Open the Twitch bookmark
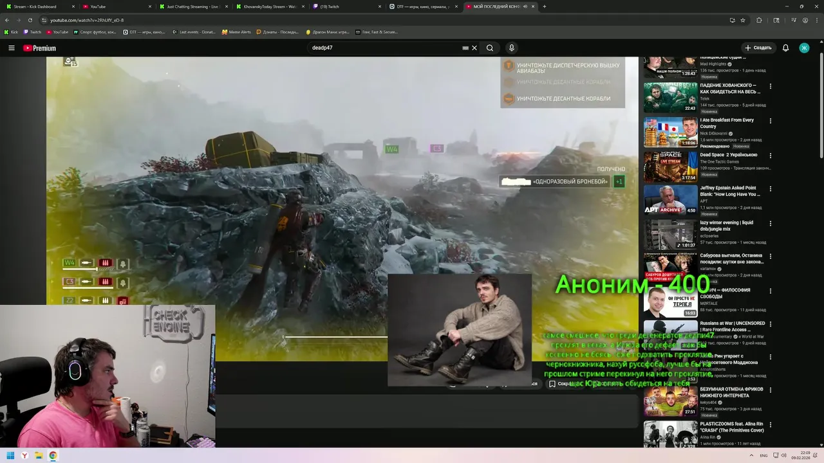The width and height of the screenshot is (824, 463). 32,32
